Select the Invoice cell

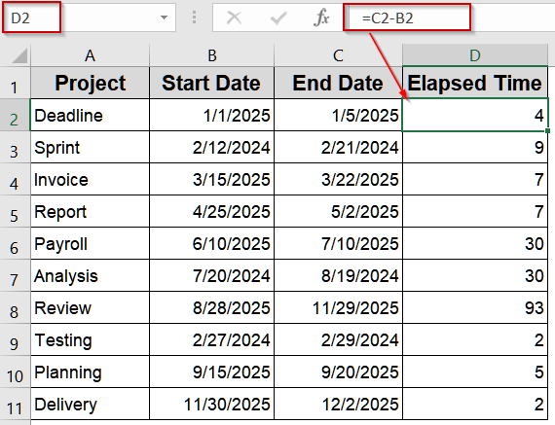[90, 179]
